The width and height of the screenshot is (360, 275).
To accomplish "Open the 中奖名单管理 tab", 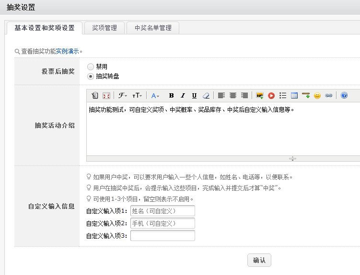I will 153,28.
